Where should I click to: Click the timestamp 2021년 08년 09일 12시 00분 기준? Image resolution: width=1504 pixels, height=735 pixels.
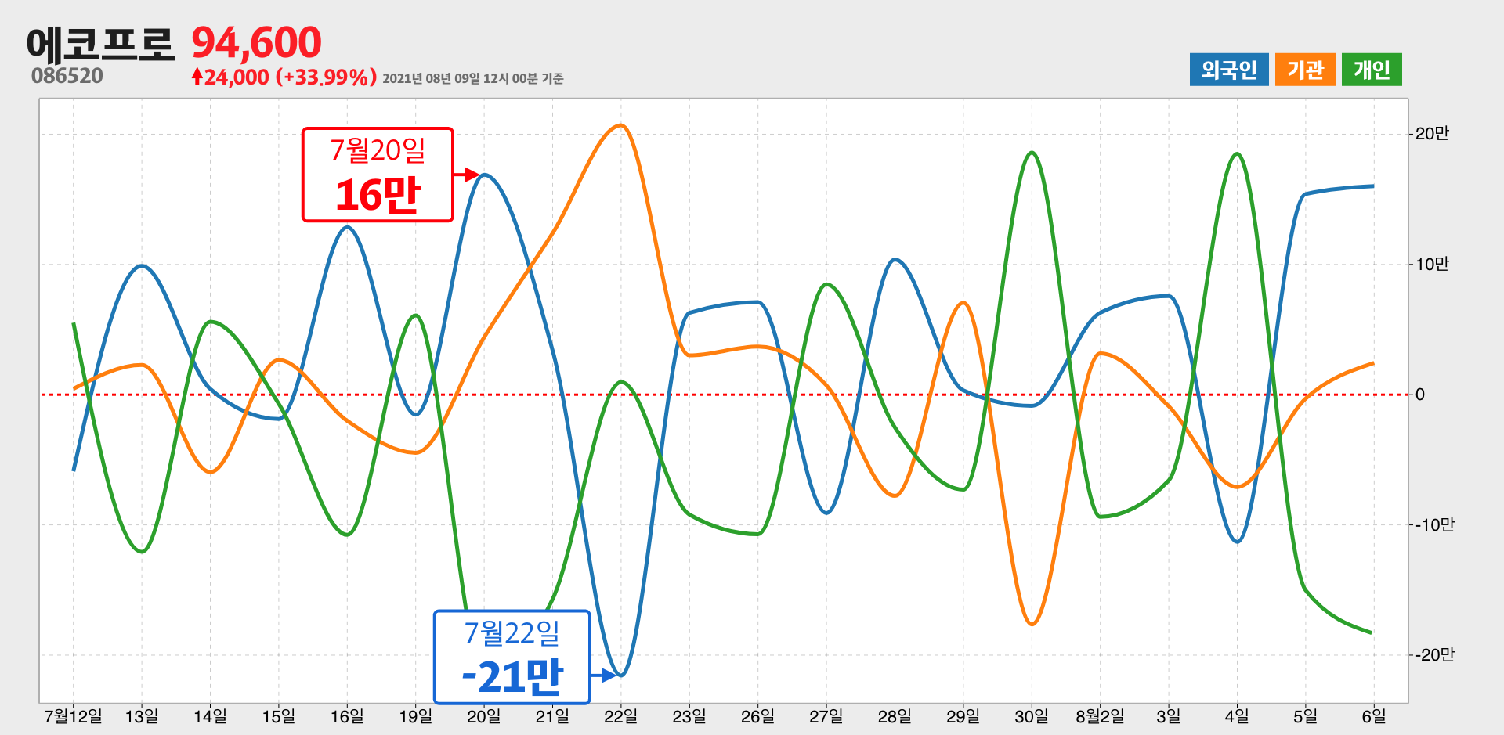click(x=473, y=78)
